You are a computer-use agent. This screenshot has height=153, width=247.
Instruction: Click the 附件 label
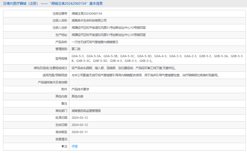coord(64,89)
